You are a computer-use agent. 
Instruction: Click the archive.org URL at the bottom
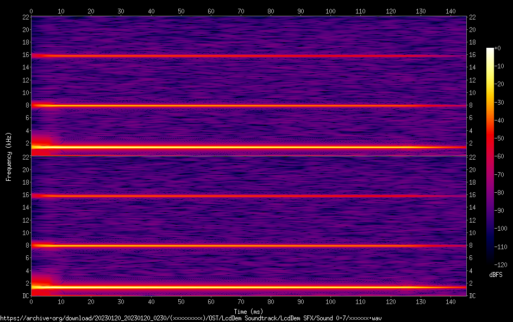tap(190, 318)
